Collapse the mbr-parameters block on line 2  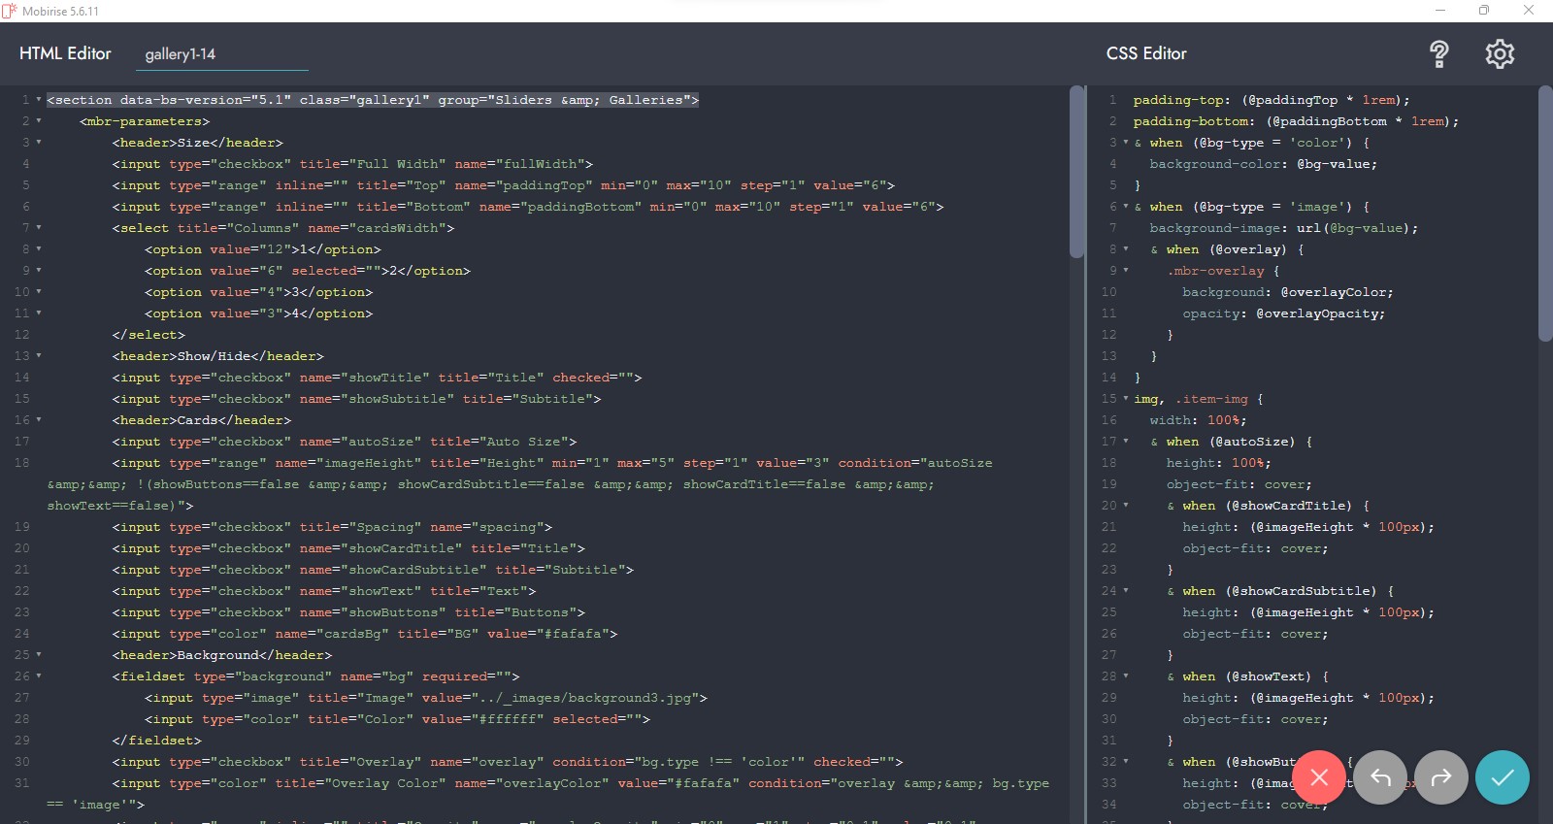click(x=39, y=121)
